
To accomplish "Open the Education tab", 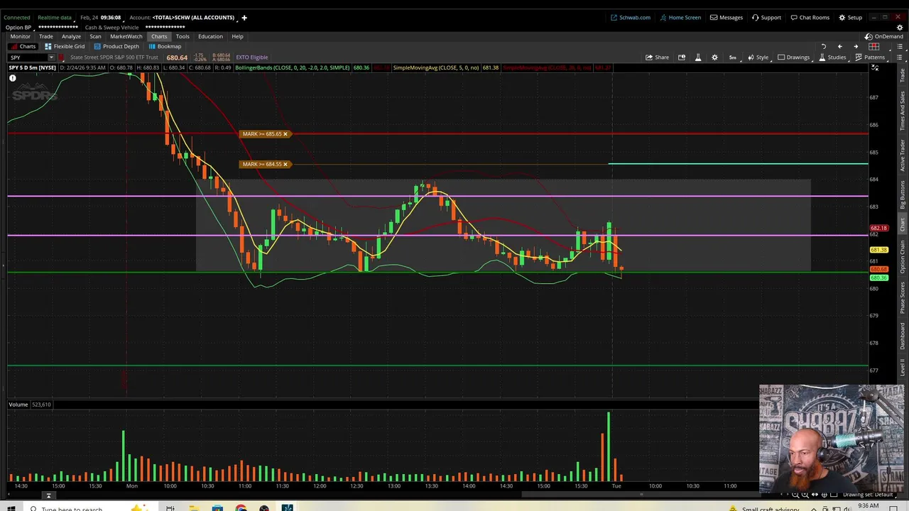I will (210, 36).
